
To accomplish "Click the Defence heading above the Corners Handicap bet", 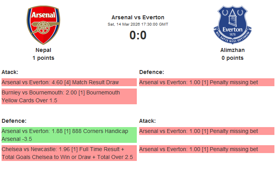I will coord(14,121).
